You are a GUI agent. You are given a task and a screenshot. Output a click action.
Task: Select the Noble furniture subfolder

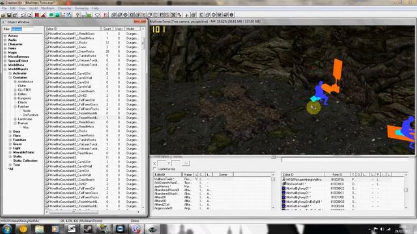[27, 110]
